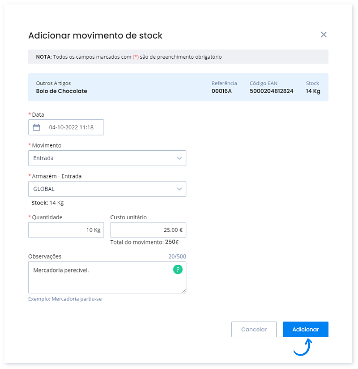Click the chevron on the Armazém field
Screen dimensions: 358x369
[179, 189]
